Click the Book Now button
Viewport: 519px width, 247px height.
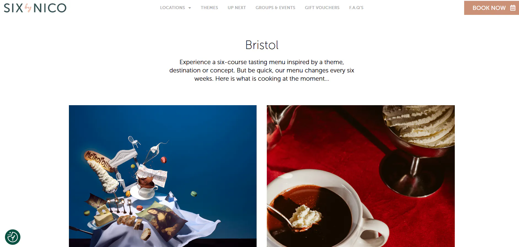(491, 8)
